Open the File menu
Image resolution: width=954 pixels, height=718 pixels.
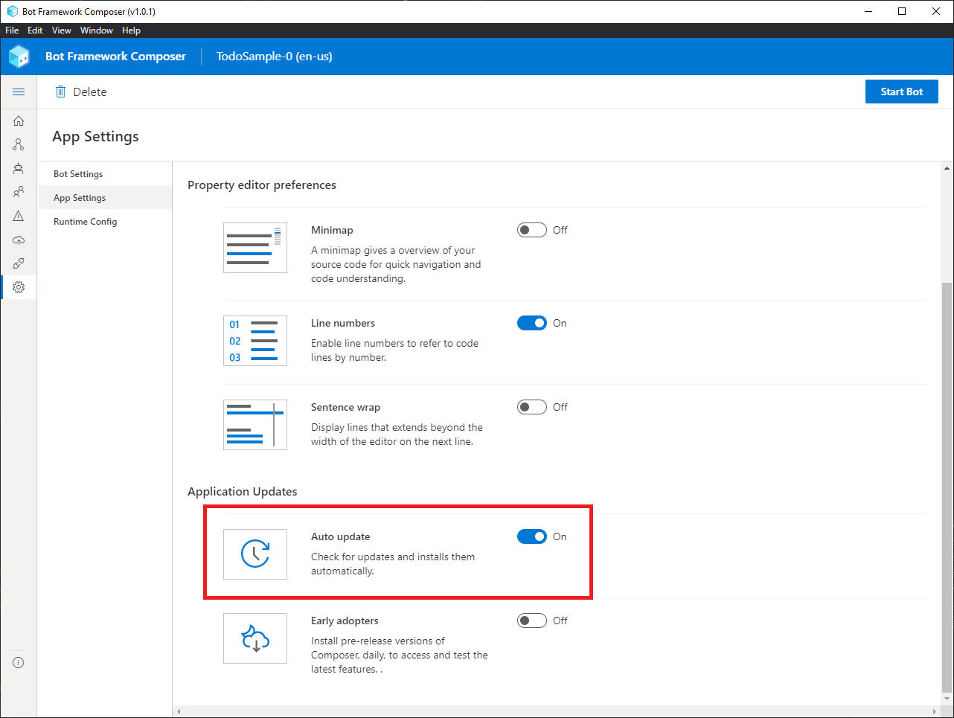click(x=12, y=31)
